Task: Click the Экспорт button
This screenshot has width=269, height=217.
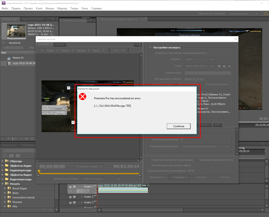Action: pyautogui.click(x=202, y=177)
